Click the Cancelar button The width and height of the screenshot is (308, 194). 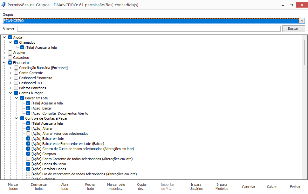pos(249,187)
